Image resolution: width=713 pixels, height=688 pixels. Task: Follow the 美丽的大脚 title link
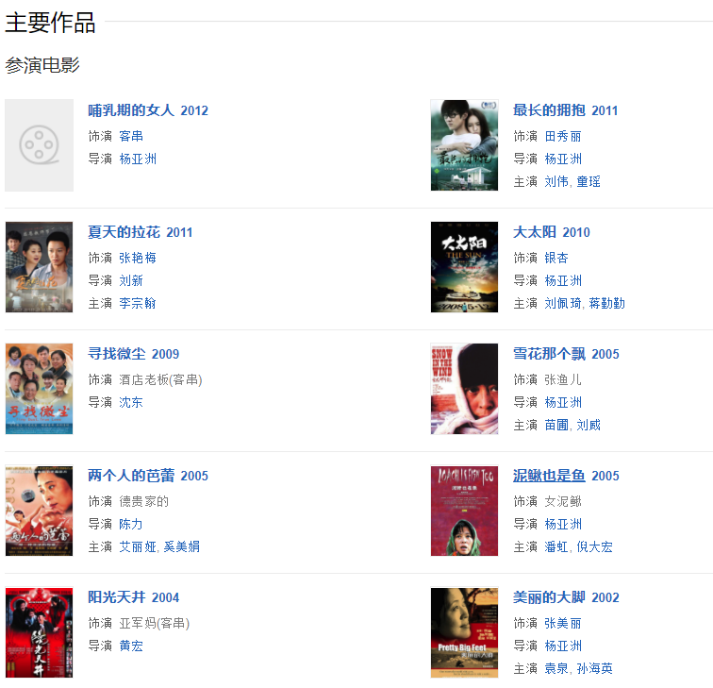(x=549, y=597)
